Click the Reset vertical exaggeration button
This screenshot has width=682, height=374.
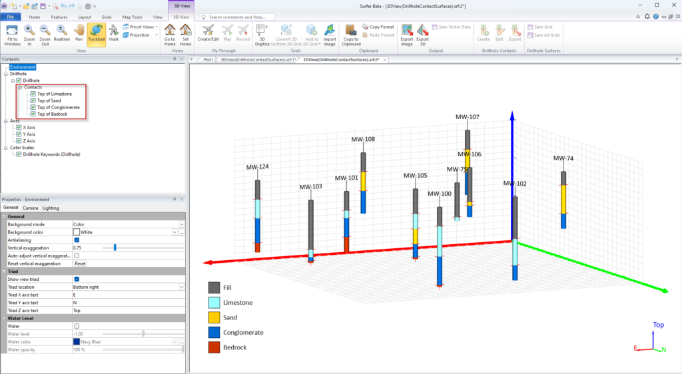click(x=80, y=264)
